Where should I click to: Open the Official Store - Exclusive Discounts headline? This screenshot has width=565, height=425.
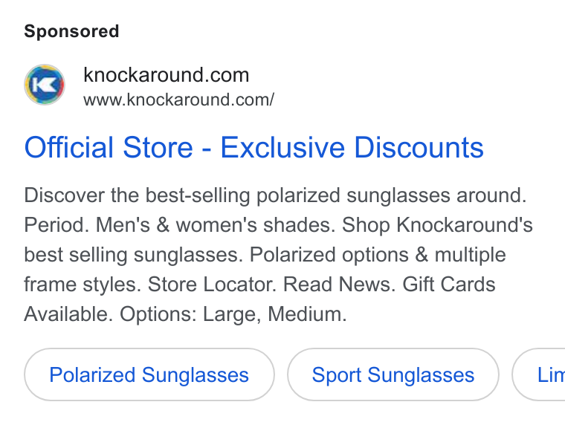tap(254, 147)
